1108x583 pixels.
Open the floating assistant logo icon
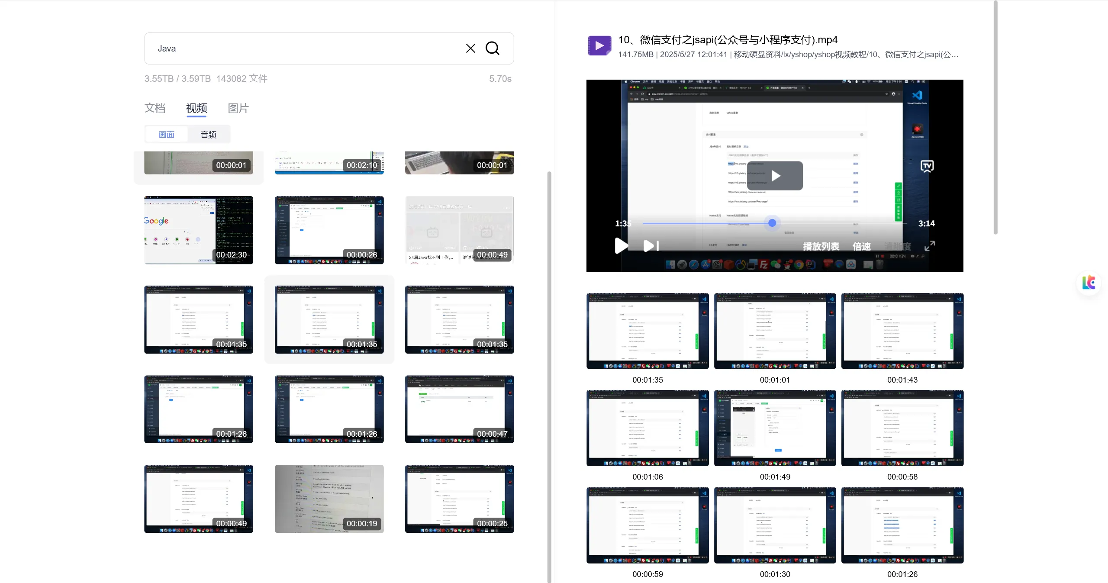pos(1089,283)
